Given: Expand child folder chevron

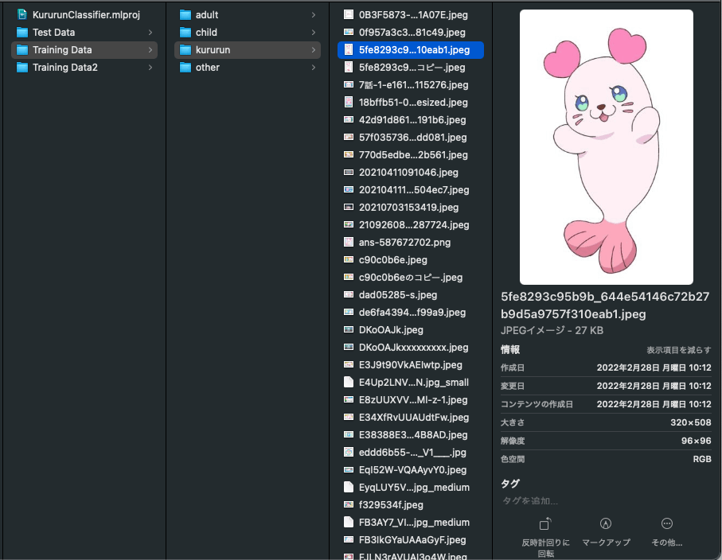Looking at the screenshot, I should click(313, 32).
